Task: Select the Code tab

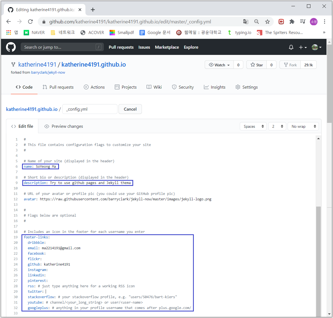Action: coord(24,87)
